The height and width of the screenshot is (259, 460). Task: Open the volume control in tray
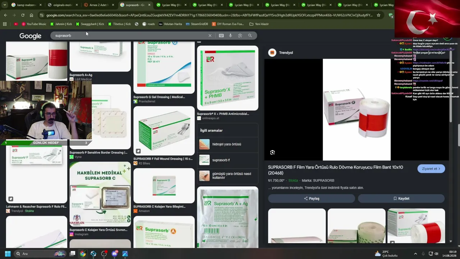(437, 254)
